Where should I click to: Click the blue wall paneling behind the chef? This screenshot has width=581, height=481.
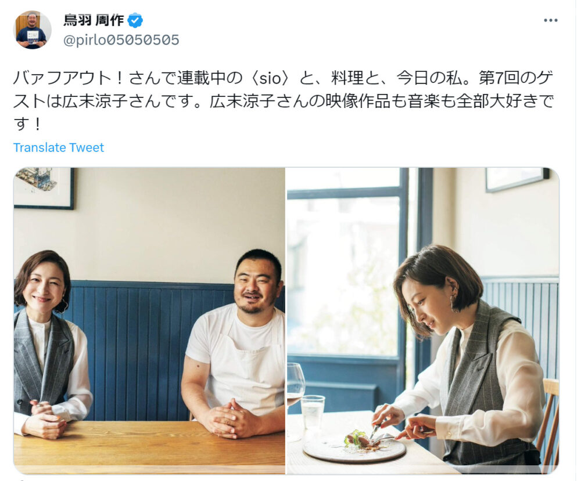pyautogui.click(x=148, y=348)
